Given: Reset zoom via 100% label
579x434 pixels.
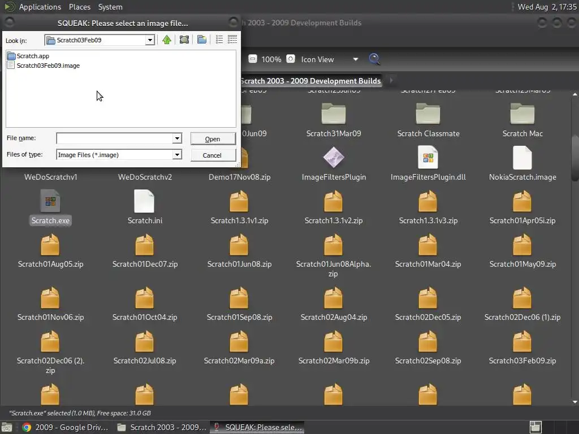Looking at the screenshot, I should [x=271, y=59].
